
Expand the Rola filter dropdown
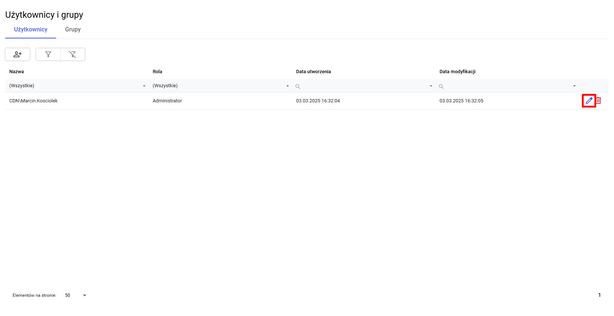288,86
